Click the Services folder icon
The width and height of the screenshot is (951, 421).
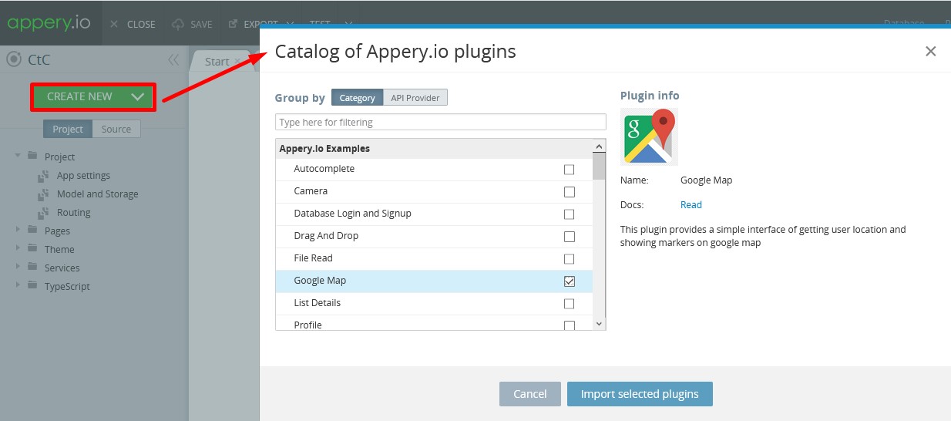tap(32, 267)
